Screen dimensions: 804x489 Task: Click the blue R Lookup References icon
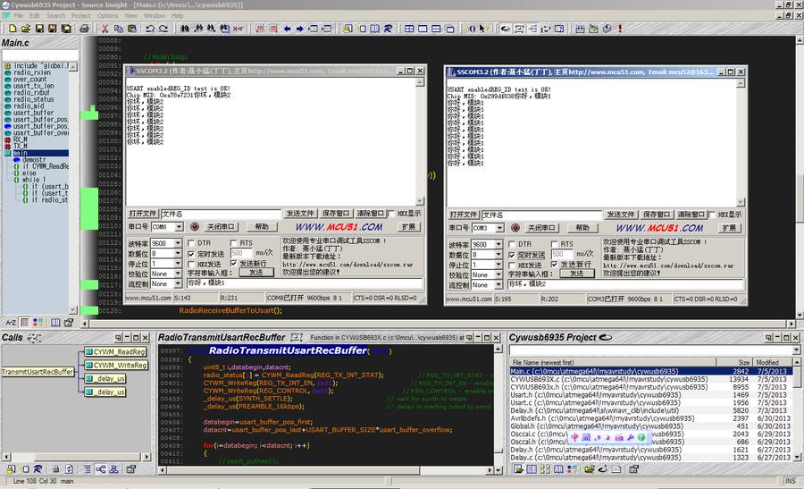[x=389, y=29]
